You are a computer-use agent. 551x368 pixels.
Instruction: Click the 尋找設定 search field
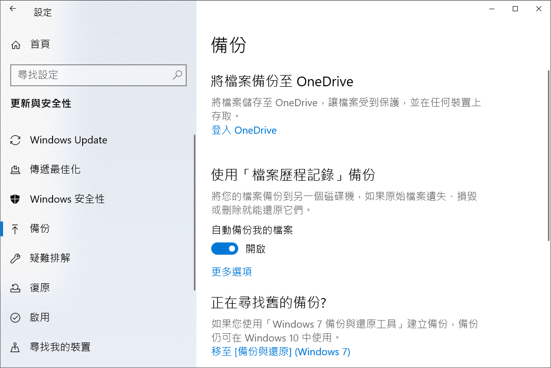(x=92, y=75)
